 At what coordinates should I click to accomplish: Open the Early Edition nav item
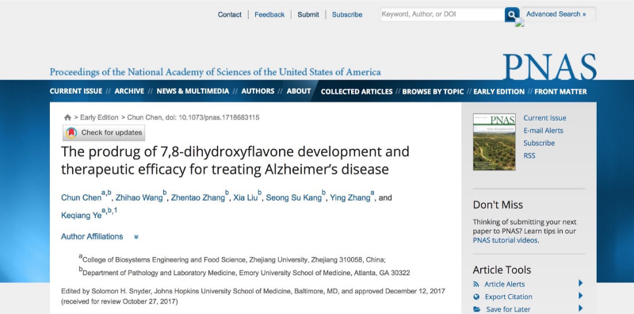pos(499,91)
